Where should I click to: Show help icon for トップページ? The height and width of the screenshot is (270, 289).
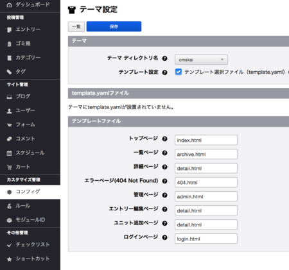tap(164, 139)
